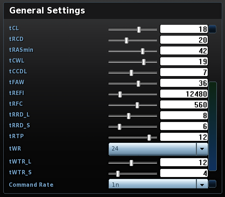This screenshot has width=225, height=197.
Task: Click the tREFI slider thumb
Action: tap(120, 94)
